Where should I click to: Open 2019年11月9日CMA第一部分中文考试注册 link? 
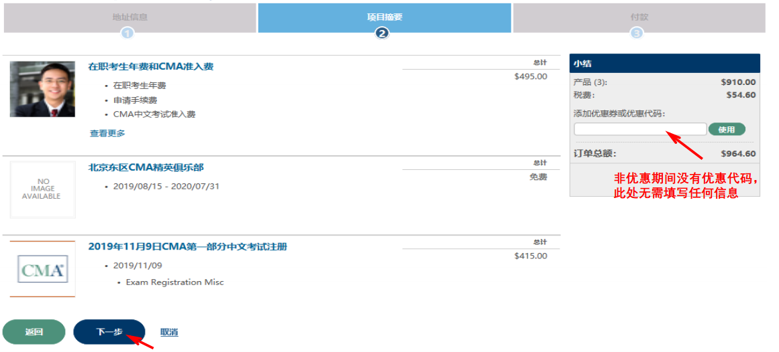click(x=187, y=246)
